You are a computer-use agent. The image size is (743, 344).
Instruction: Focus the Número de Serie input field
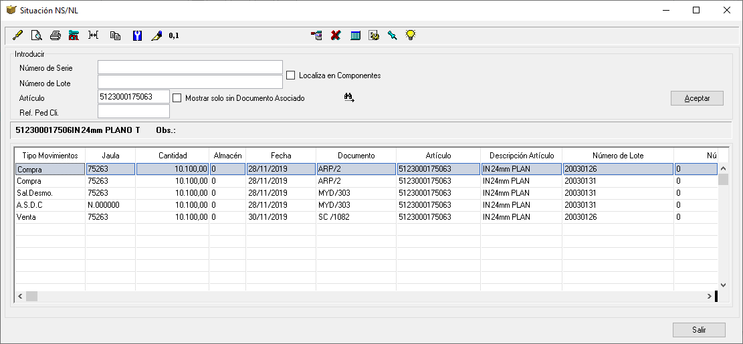pyautogui.click(x=190, y=67)
